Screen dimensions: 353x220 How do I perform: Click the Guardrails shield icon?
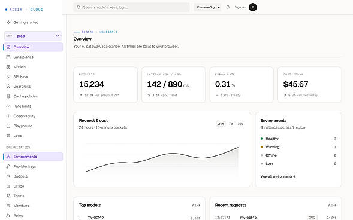(8, 87)
